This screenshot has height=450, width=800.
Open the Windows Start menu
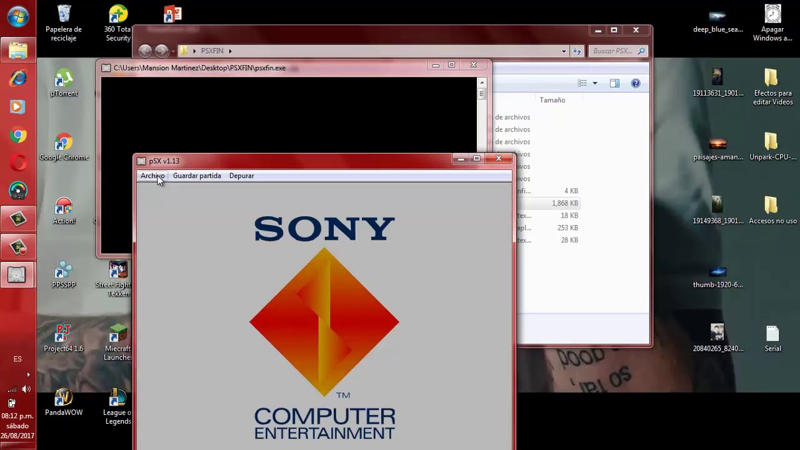click(x=17, y=17)
